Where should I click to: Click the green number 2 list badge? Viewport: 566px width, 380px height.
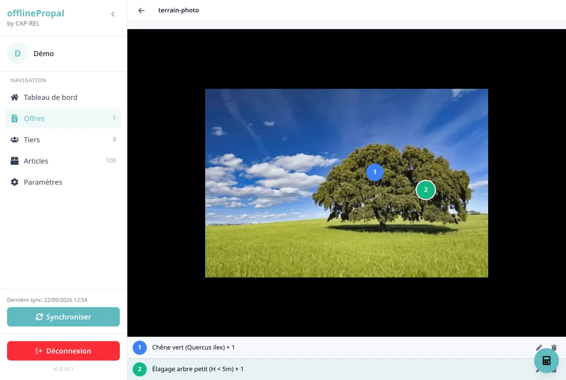click(140, 369)
